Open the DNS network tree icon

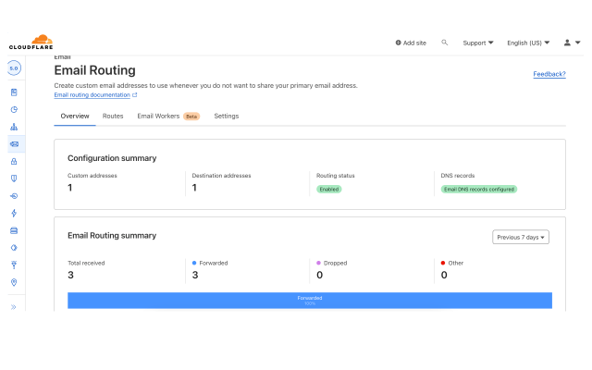coord(14,127)
